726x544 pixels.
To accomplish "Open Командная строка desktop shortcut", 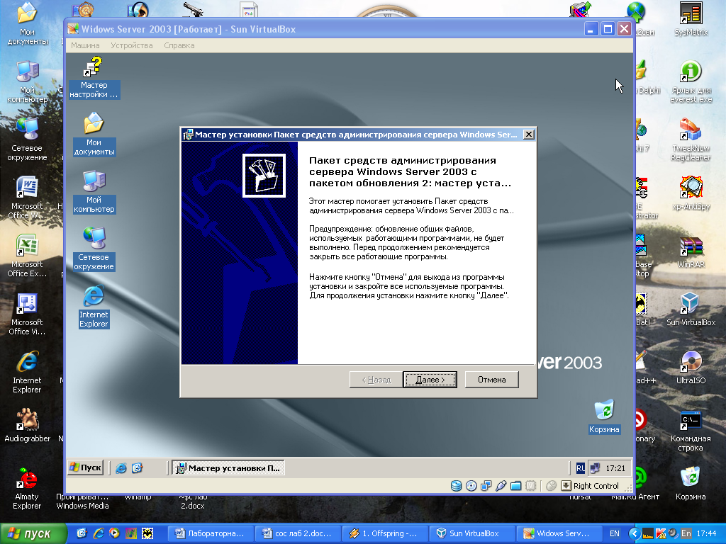I will [x=691, y=431].
